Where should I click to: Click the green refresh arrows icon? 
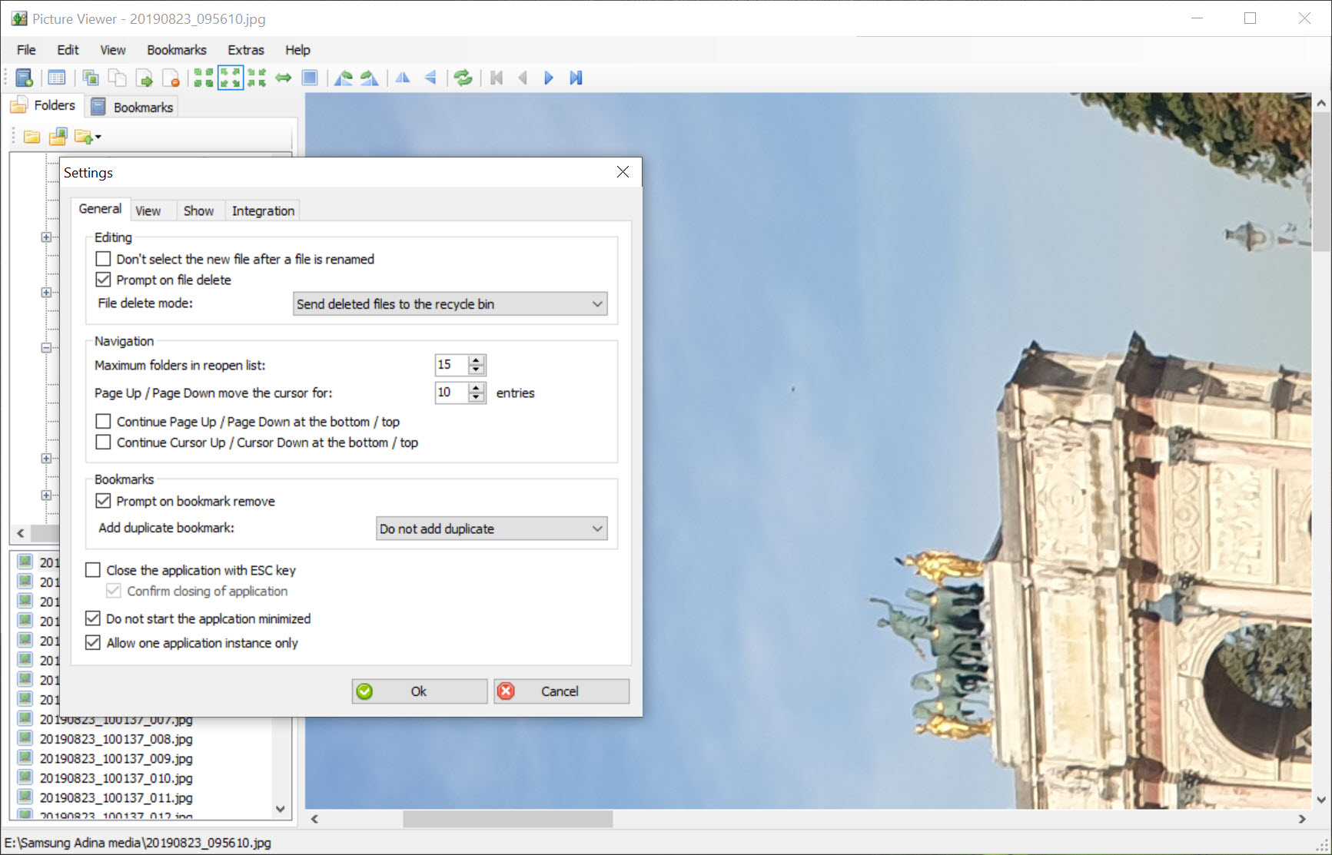463,78
